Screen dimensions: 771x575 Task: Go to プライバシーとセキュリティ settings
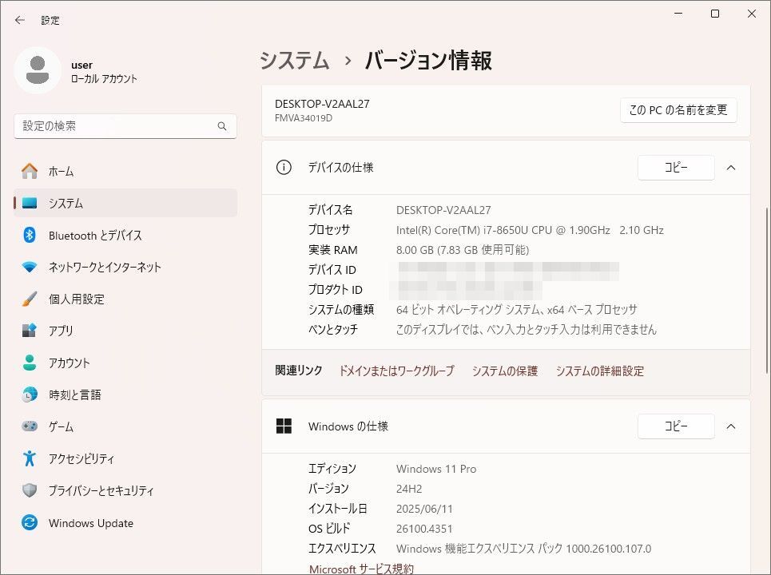(x=125, y=490)
